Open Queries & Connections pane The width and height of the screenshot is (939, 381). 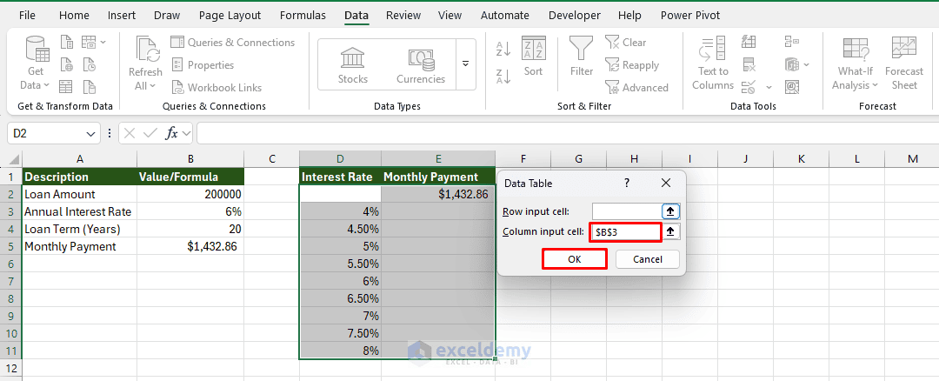point(233,43)
